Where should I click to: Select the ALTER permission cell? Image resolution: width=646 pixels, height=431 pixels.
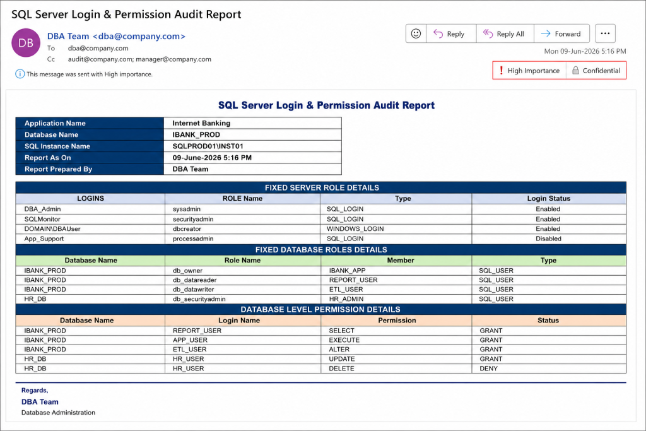[x=396, y=350]
